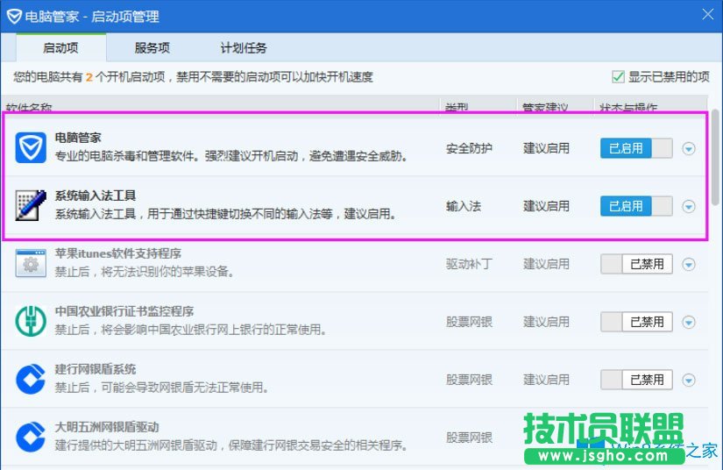
Task: Click the 电脑管家 shield logo in title bar
Action: [x=14, y=17]
